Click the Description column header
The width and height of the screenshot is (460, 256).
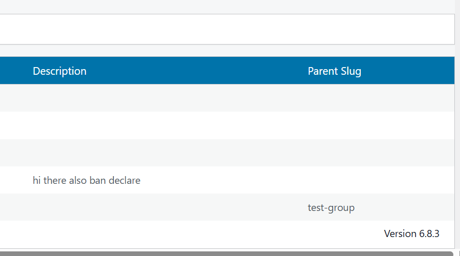60,71
